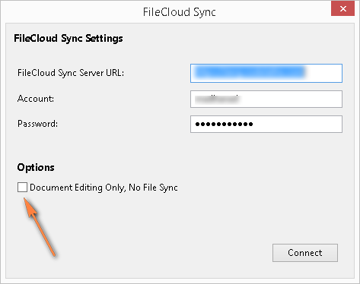Image resolution: width=360 pixels, height=284 pixels.
Task: Click the 'Password:' label
Action: coord(37,124)
